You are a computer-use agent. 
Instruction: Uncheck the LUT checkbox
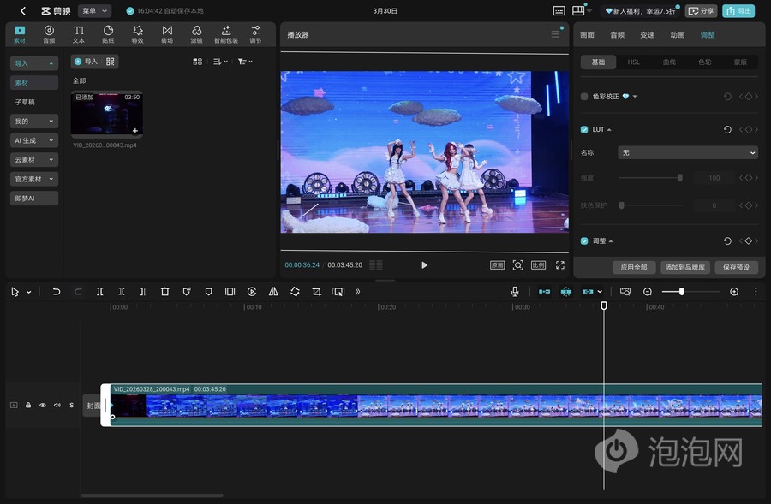point(584,130)
